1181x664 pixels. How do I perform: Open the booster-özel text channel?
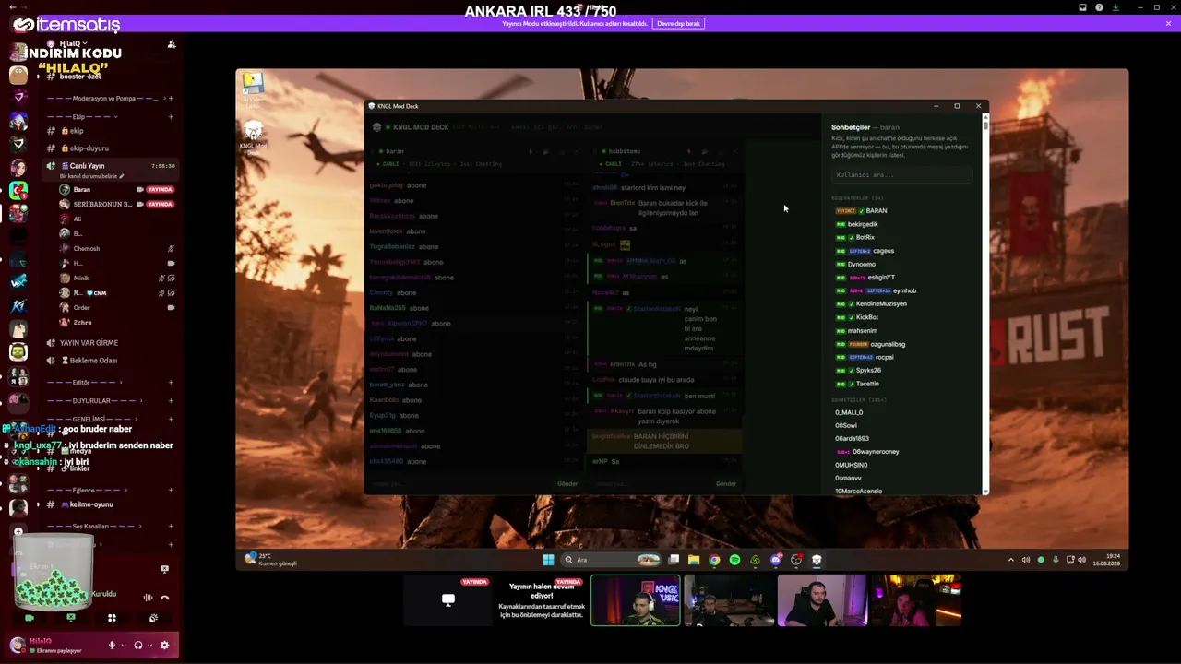[79, 77]
